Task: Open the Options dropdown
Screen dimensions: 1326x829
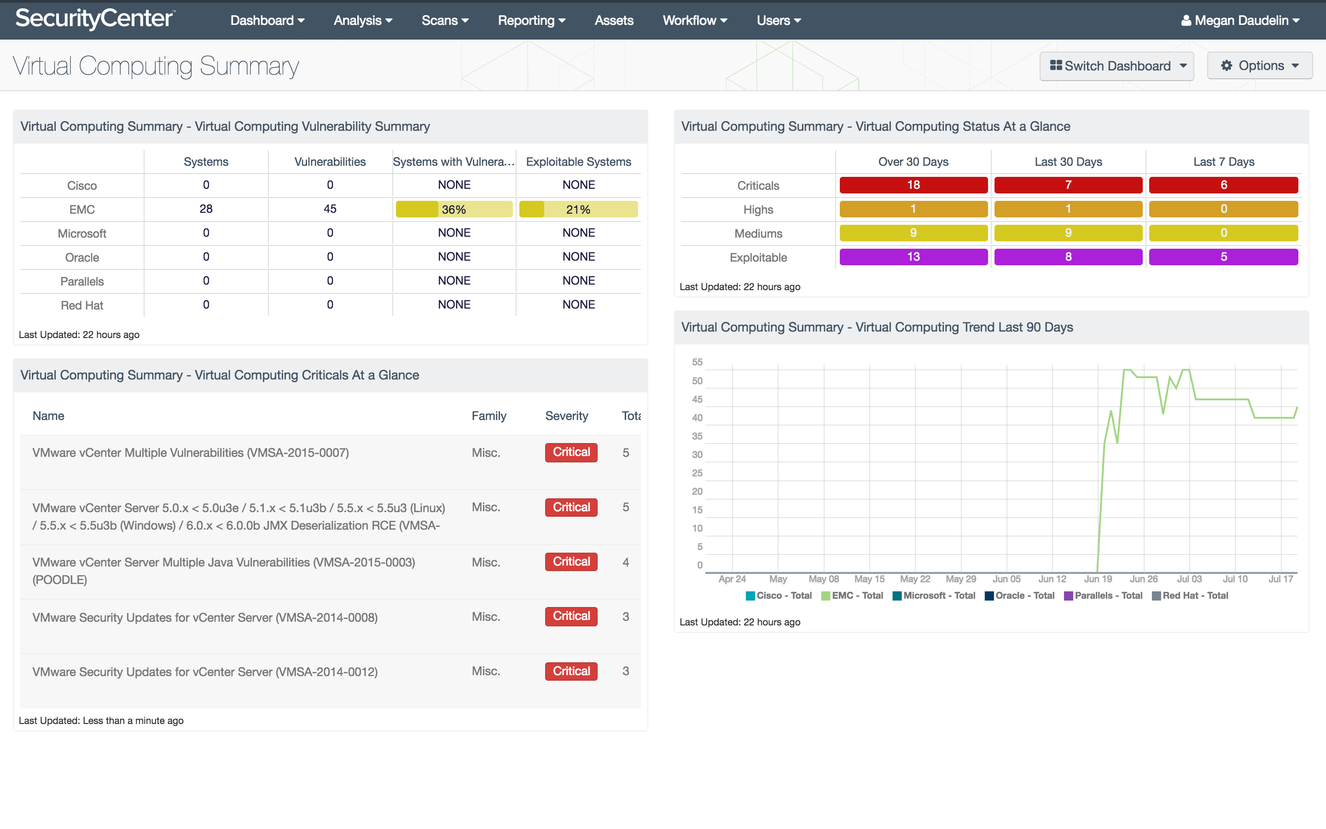Action: (1260, 66)
